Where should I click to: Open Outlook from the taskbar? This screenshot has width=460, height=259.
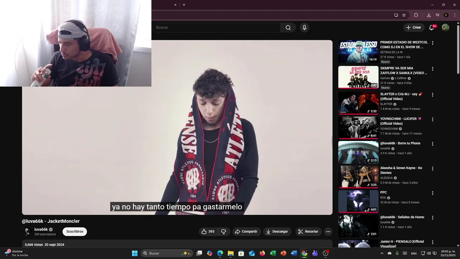point(252,253)
